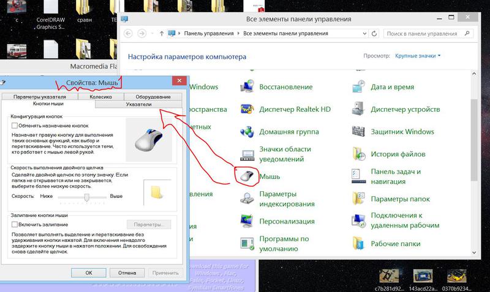Image resolution: width=490 pixels, height=292 pixels.
Task: Maximize the Control Panel window
Action: (x=451, y=18)
